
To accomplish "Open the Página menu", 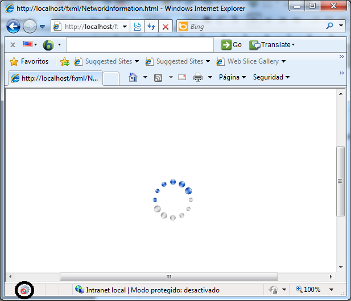I will (232, 77).
